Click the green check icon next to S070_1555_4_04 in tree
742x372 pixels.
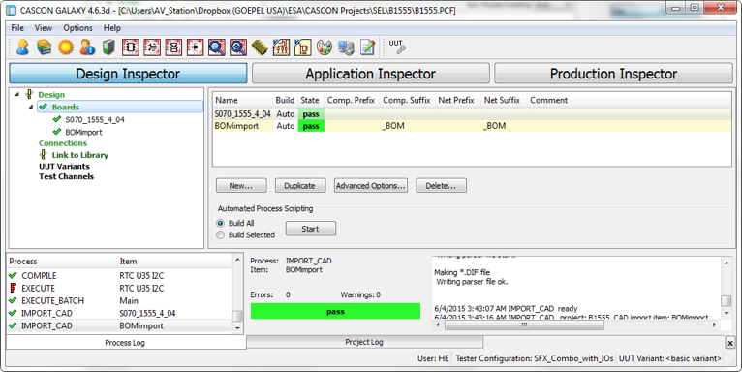57,119
